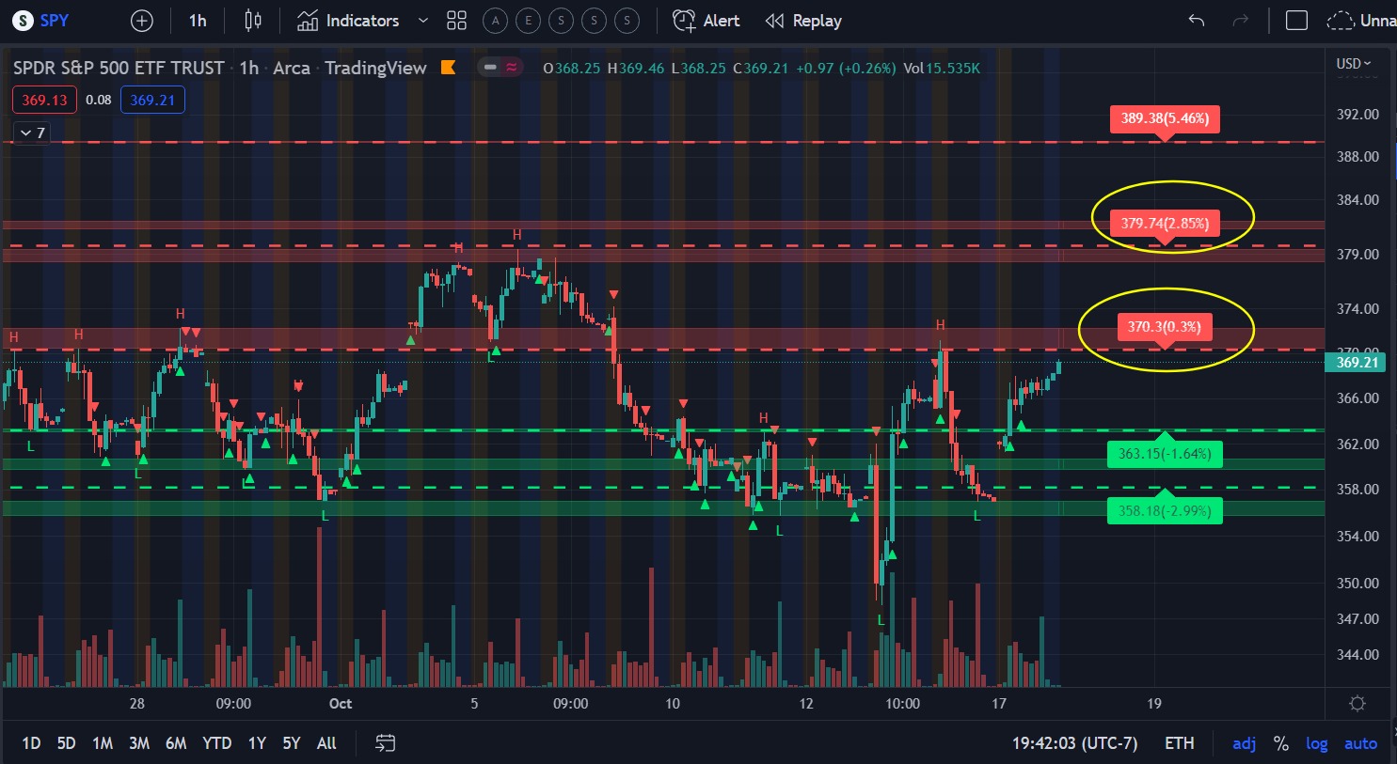Click the SPDR S&P 500 ETF TRUST title

[119, 68]
